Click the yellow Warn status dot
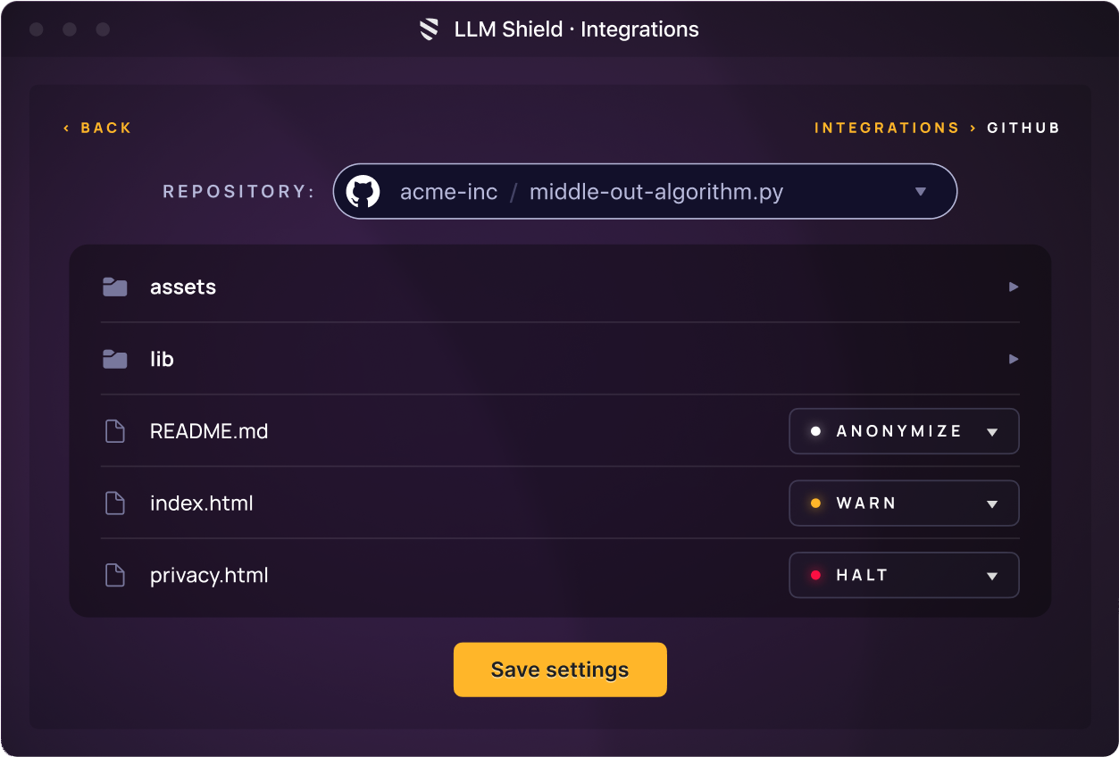The height and width of the screenshot is (757, 1119). [x=815, y=503]
